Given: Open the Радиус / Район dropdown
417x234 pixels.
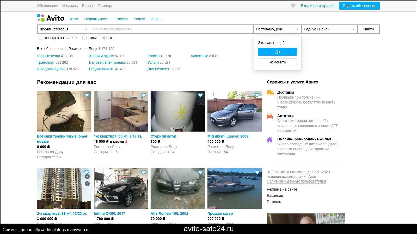Looking at the screenshot, I should tap(329, 29).
